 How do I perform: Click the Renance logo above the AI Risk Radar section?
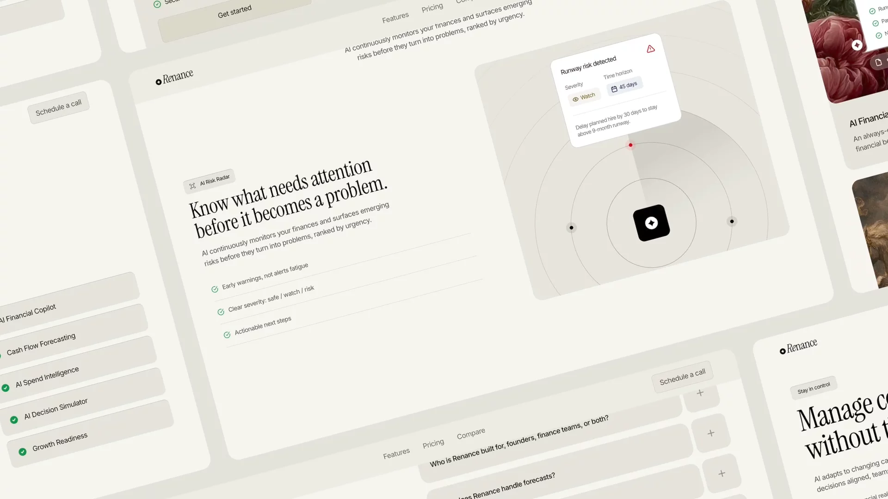point(174,77)
